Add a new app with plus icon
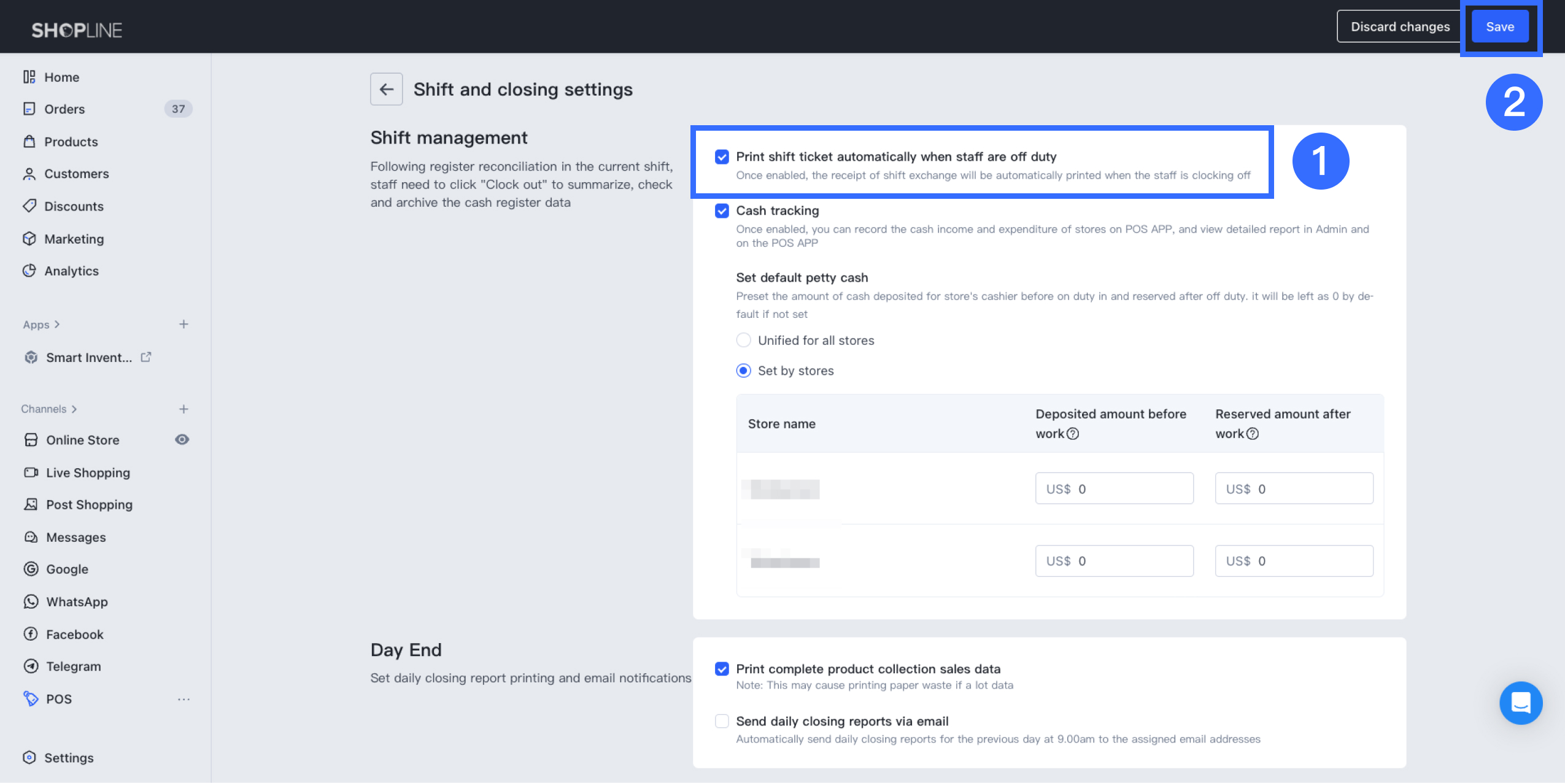1565x783 pixels. pyautogui.click(x=184, y=324)
